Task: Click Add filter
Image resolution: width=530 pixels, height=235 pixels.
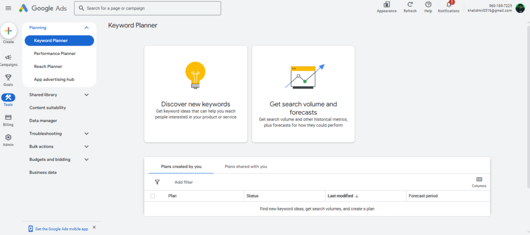Action: click(184, 182)
